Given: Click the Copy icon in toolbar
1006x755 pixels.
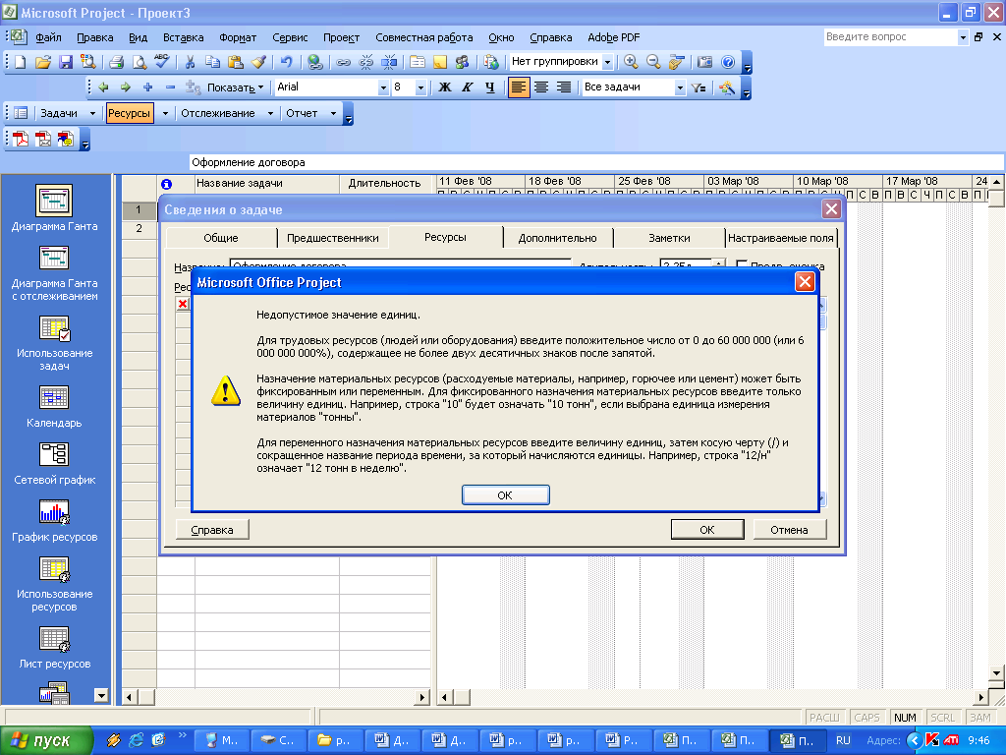Looking at the screenshot, I should click(212, 62).
